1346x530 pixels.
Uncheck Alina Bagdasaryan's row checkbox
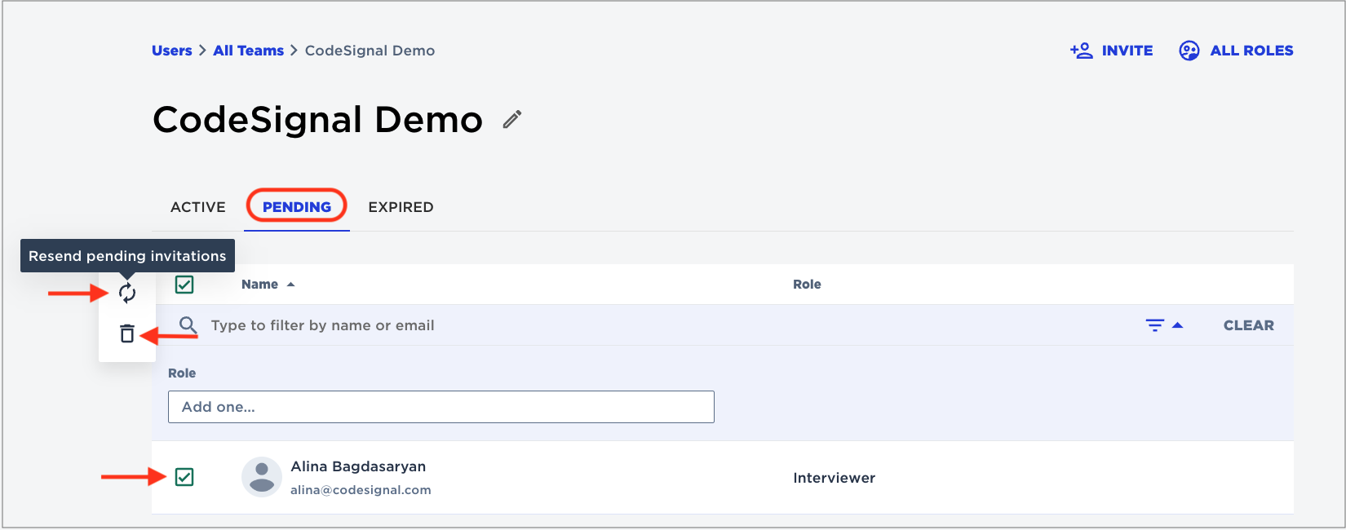pyautogui.click(x=184, y=477)
